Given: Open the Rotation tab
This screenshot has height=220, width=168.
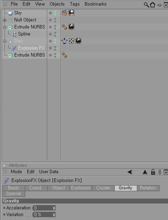Looking at the screenshot, I should 148,188.
